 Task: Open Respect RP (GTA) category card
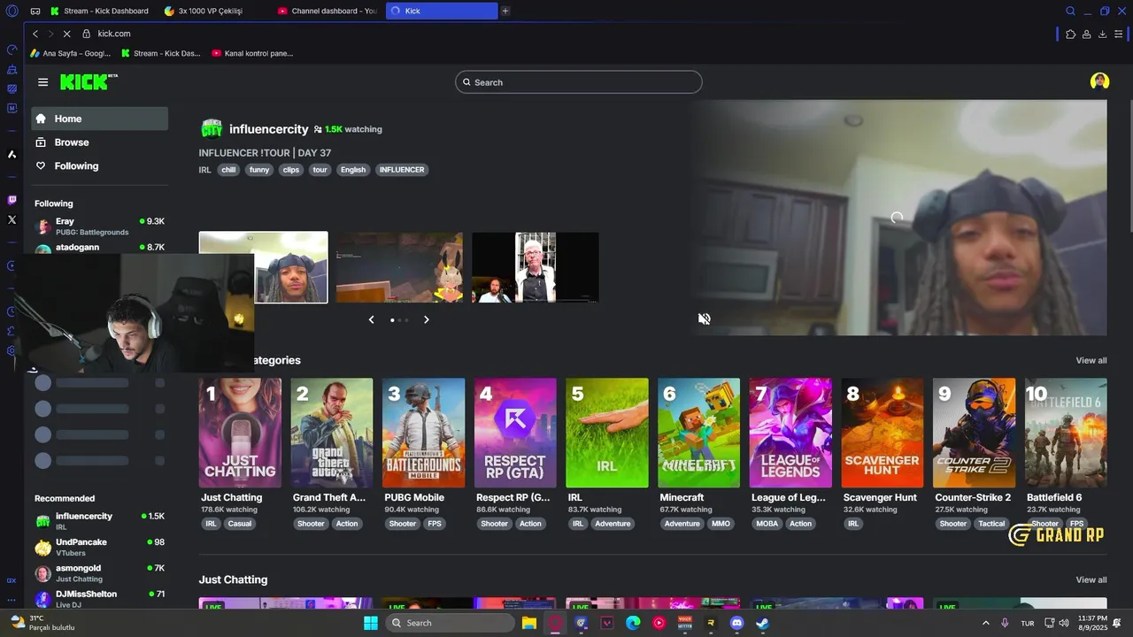(x=515, y=433)
